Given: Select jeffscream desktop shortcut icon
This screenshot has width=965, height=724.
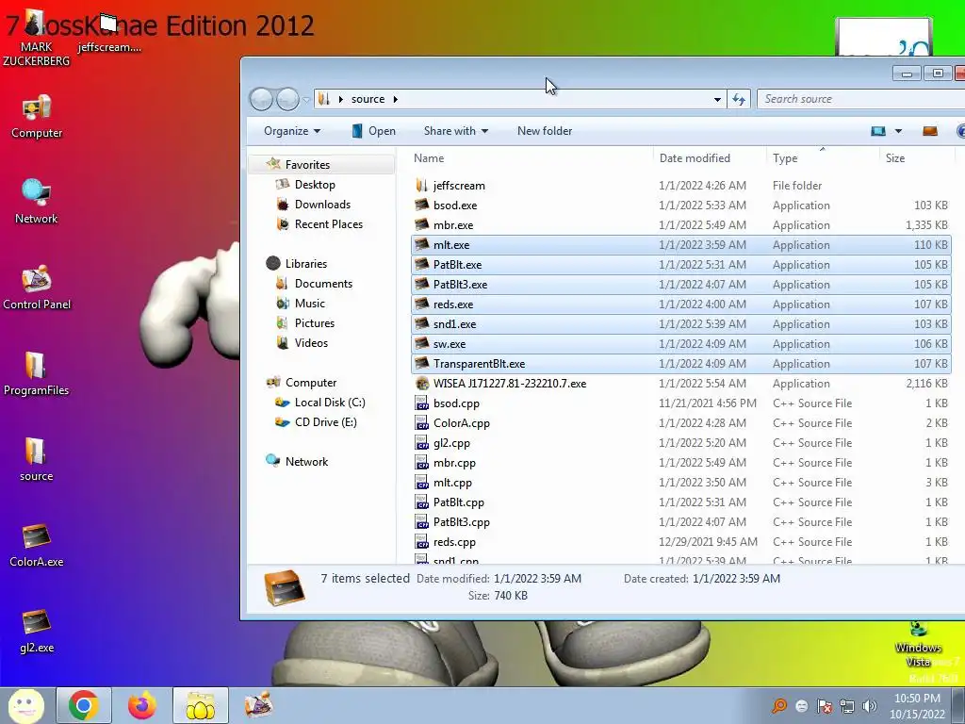Looking at the screenshot, I should click(x=109, y=32).
